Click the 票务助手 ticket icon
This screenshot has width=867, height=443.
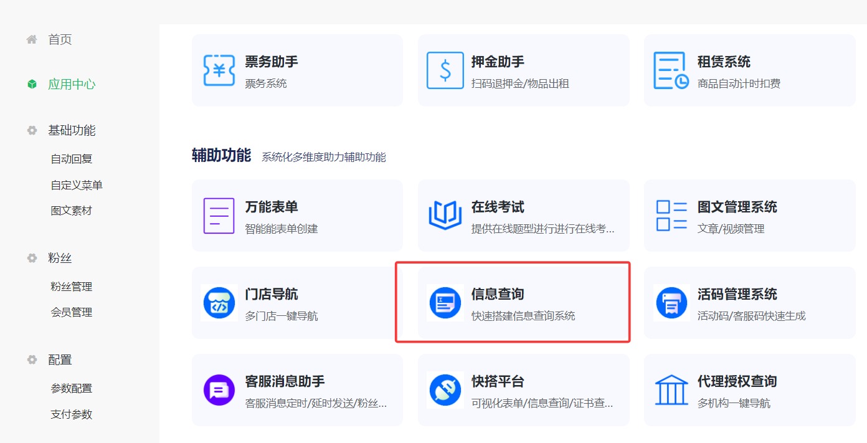pyautogui.click(x=218, y=70)
